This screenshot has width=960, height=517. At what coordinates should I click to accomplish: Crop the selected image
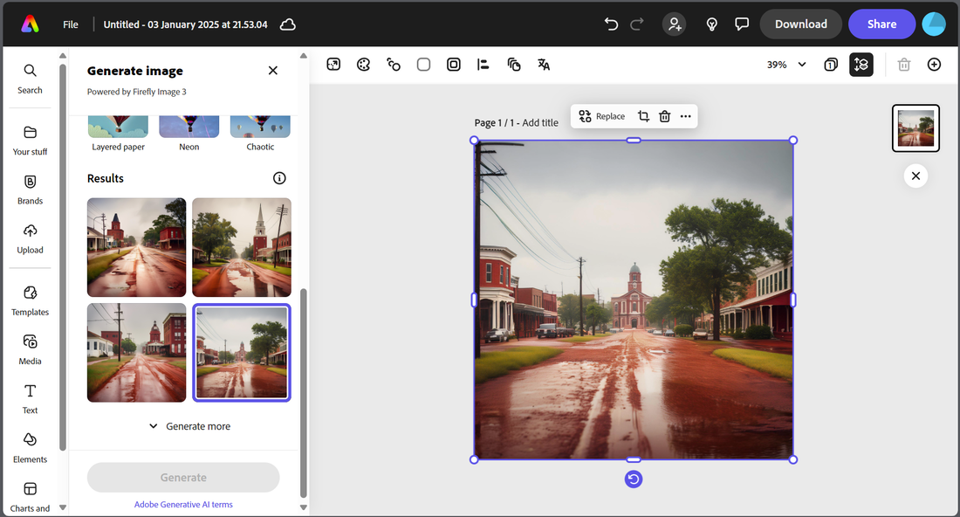643,116
